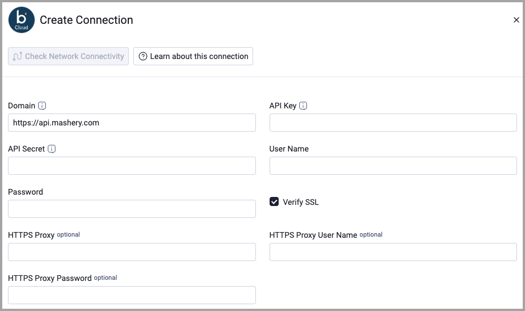Screen dimensions: 525x311
Task: Click the Domain input field
Action: point(132,123)
